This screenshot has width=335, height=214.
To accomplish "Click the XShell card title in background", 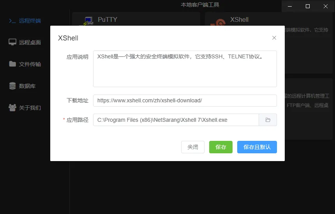I will point(239,19).
